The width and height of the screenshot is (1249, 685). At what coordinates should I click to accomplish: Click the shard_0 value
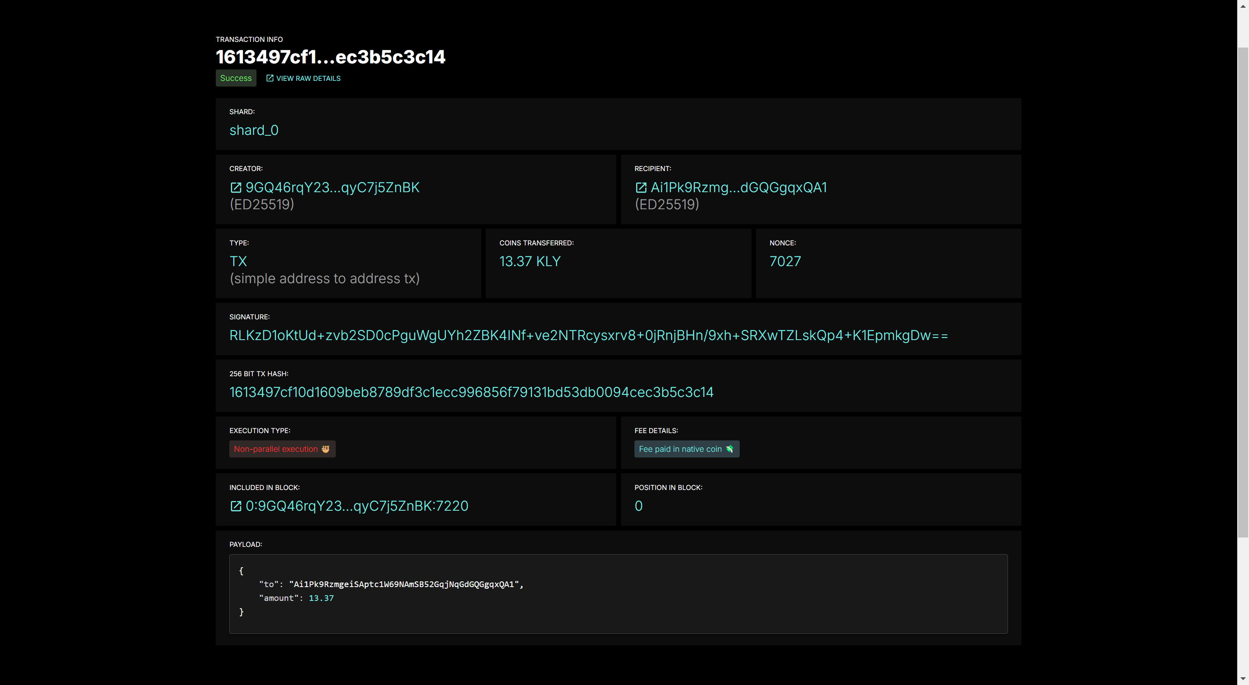(x=254, y=130)
